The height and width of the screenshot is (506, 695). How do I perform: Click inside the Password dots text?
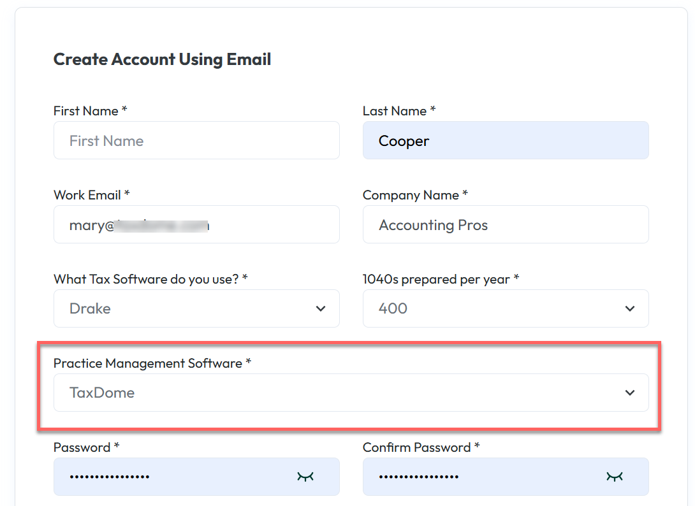pyautogui.click(x=110, y=477)
